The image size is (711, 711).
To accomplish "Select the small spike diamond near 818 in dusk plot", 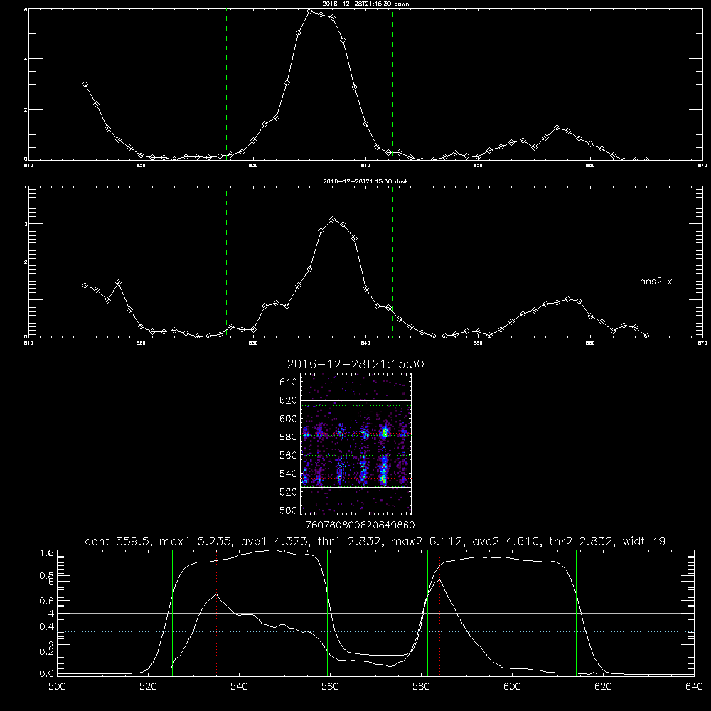I will (118, 282).
